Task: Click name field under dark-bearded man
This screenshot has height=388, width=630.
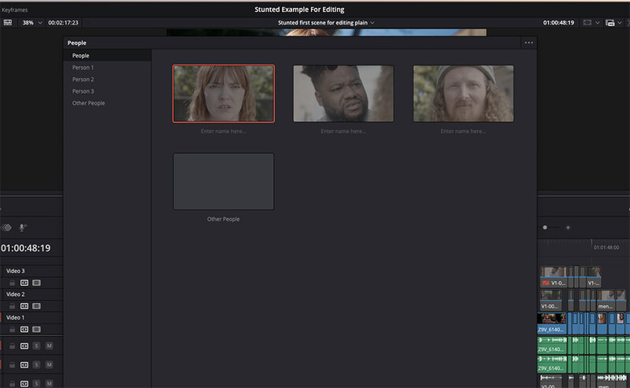Action: 343,131
